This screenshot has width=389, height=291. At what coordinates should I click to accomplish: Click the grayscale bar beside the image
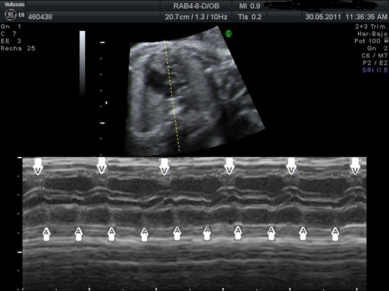[82, 64]
